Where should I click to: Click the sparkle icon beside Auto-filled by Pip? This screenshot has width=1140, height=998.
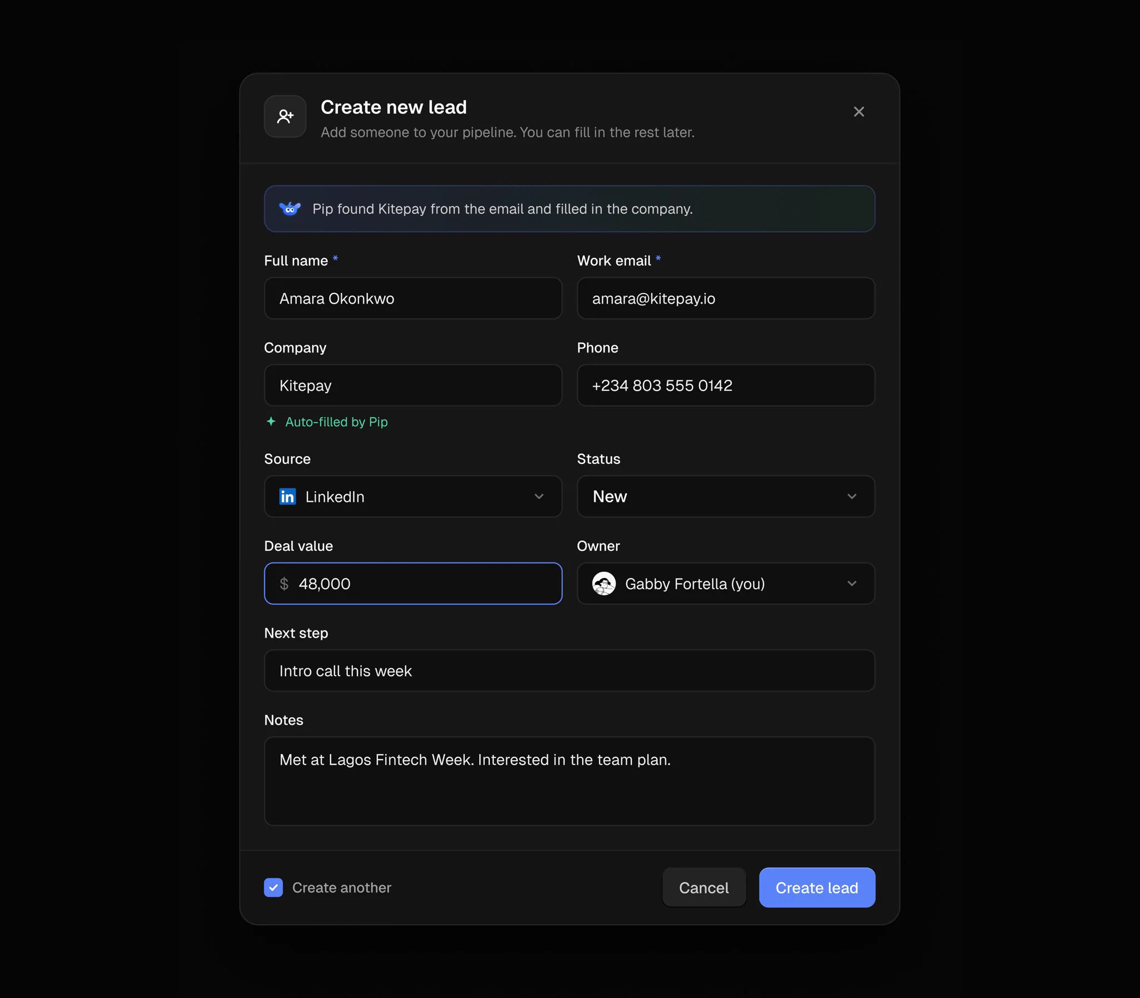tap(271, 422)
